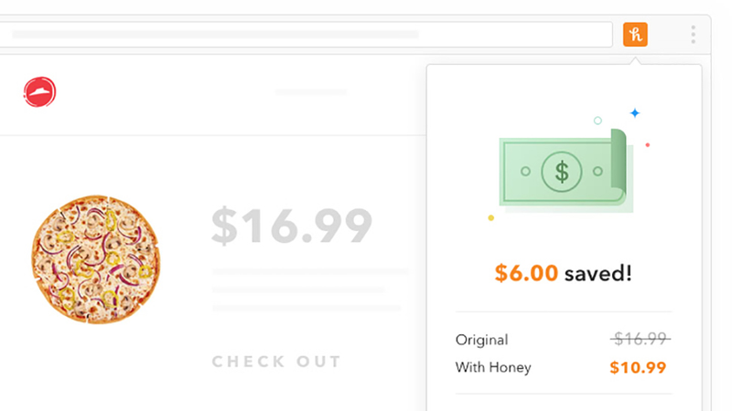The width and height of the screenshot is (732, 411).
Task: Click the orange $10.99 discounted price
Action: click(638, 368)
